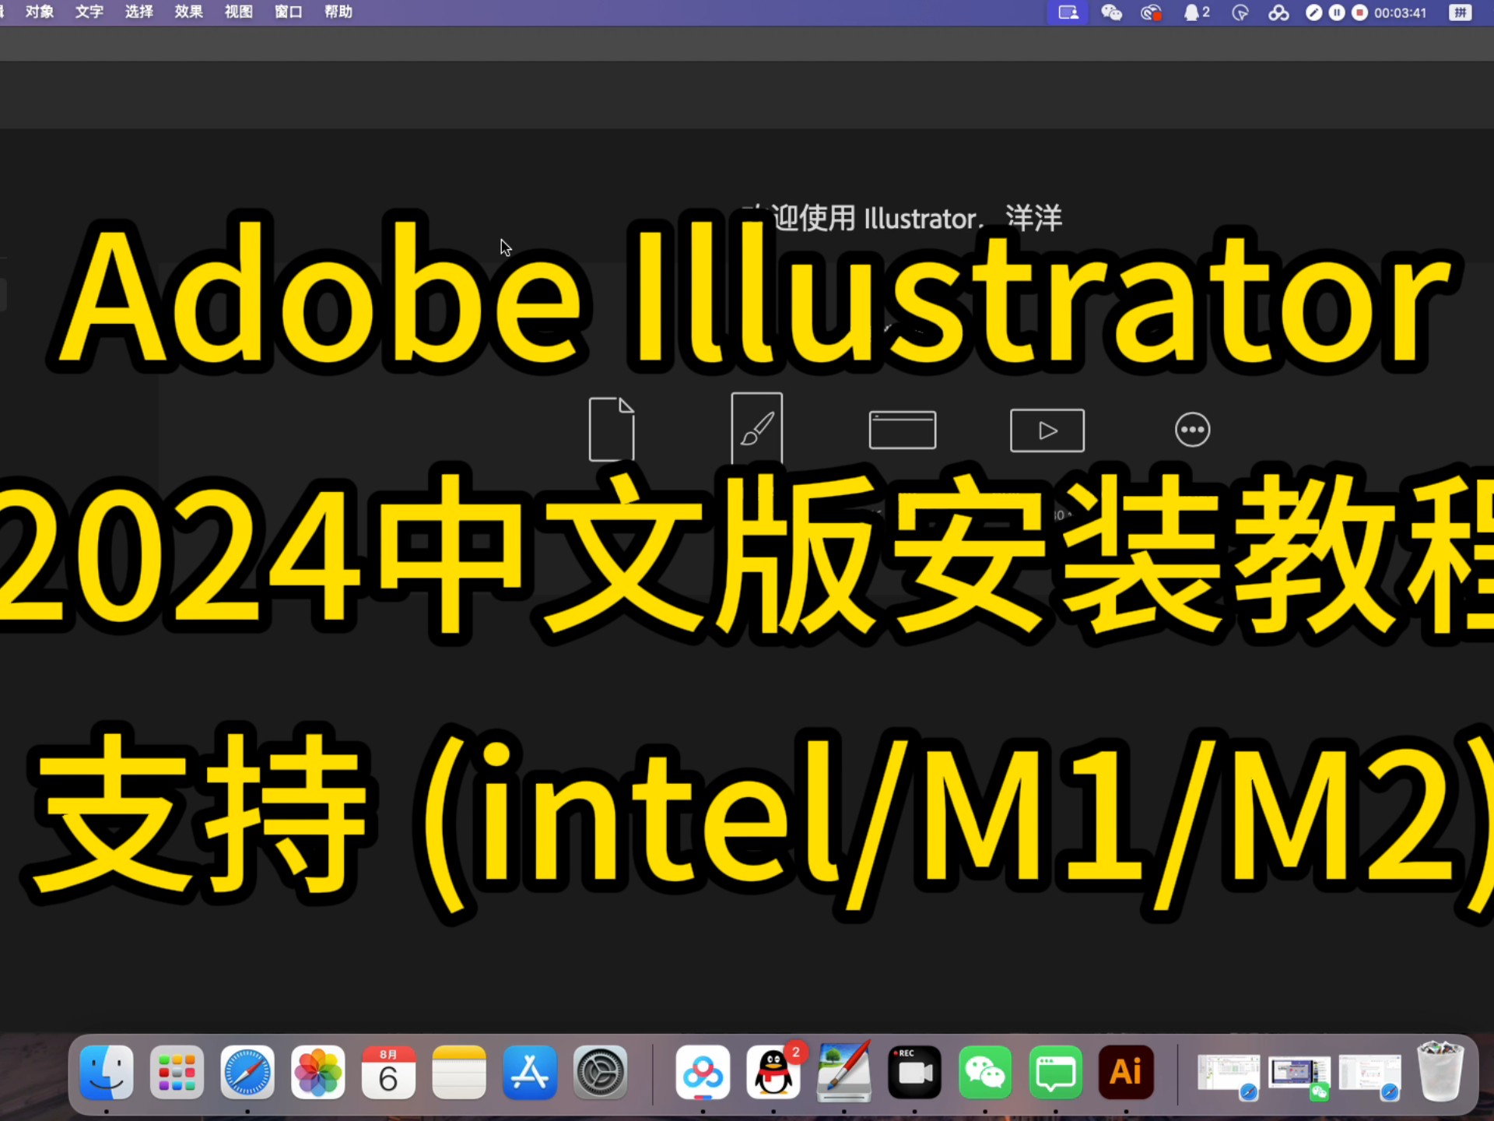
Task: Select the video play preset icon
Action: 1047,430
